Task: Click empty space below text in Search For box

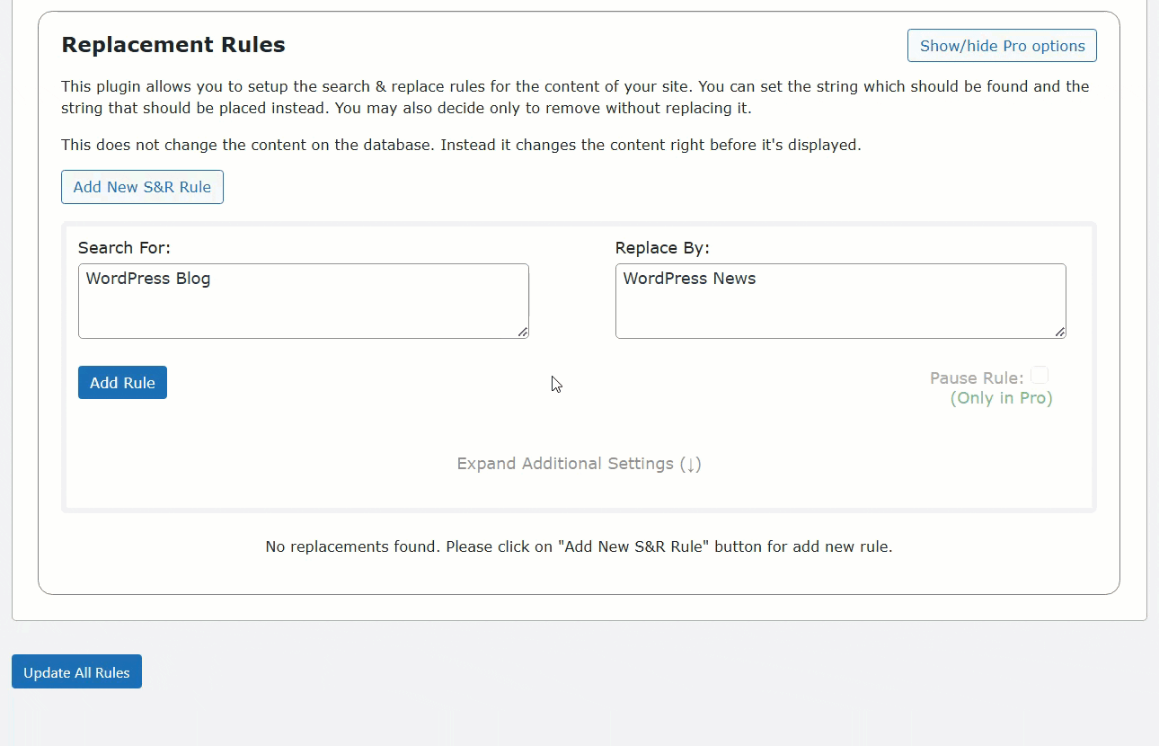Action: [x=303, y=315]
